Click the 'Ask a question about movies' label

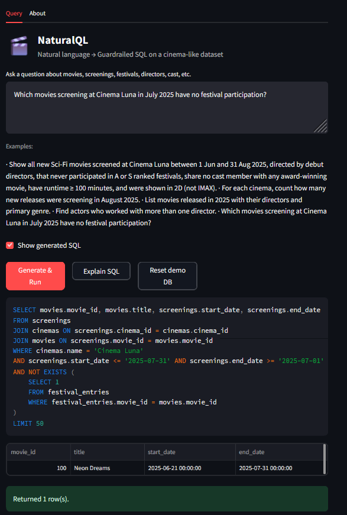(98, 75)
